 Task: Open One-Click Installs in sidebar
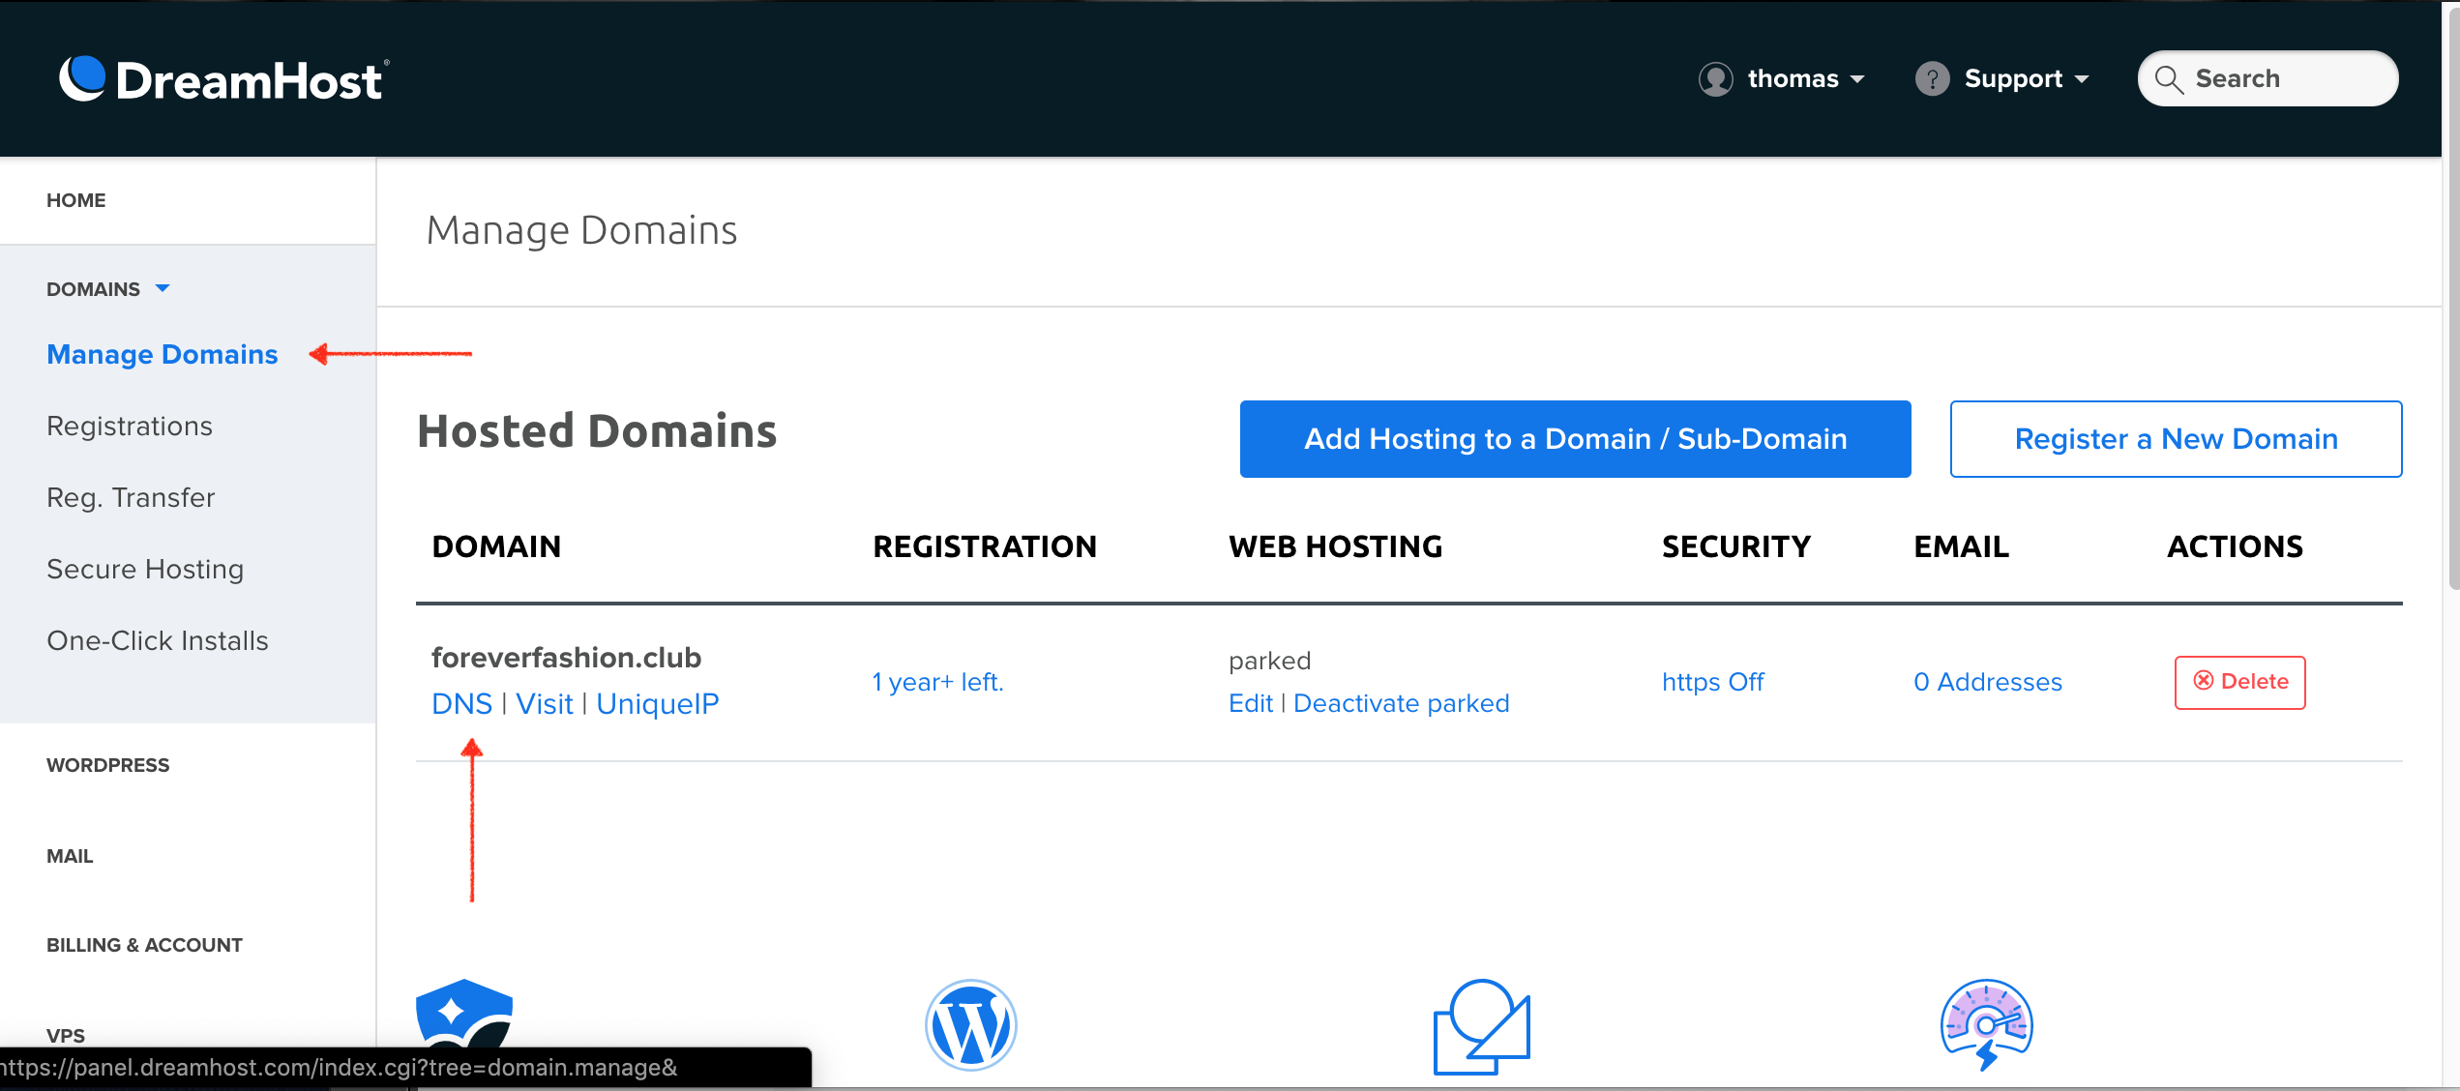coord(158,641)
